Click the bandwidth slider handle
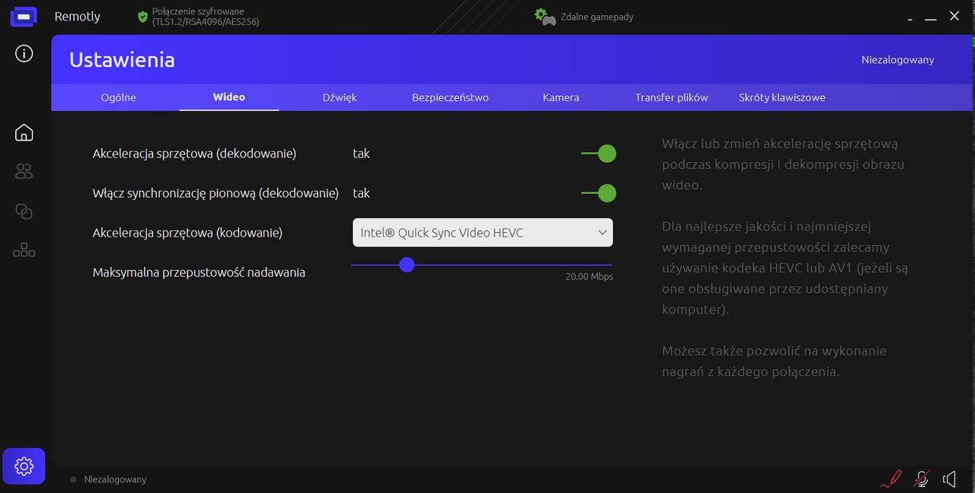This screenshot has width=975, height=493. 407,265
